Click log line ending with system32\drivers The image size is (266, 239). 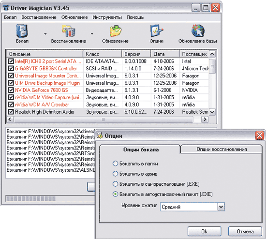[51, 132]
